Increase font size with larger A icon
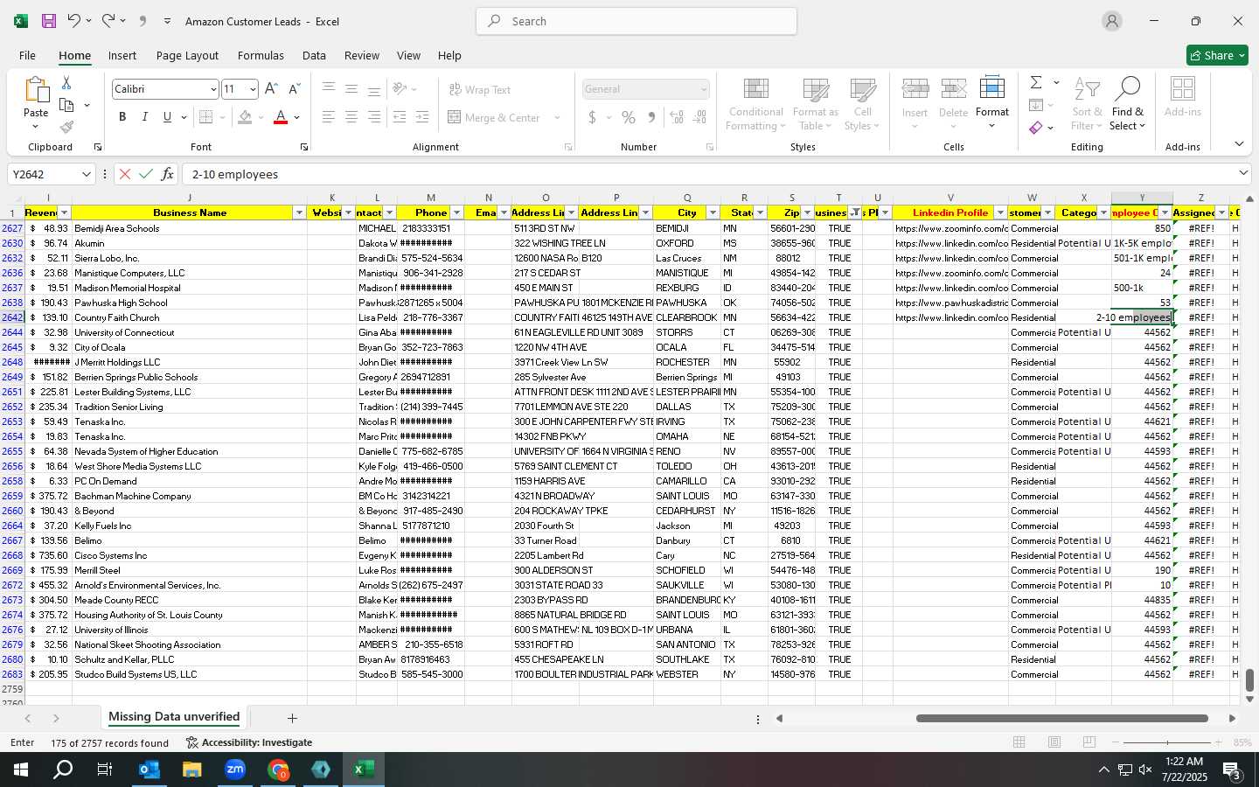This screenshot has height=787, width=1259. pyautogui.click(x=271, y=89)
